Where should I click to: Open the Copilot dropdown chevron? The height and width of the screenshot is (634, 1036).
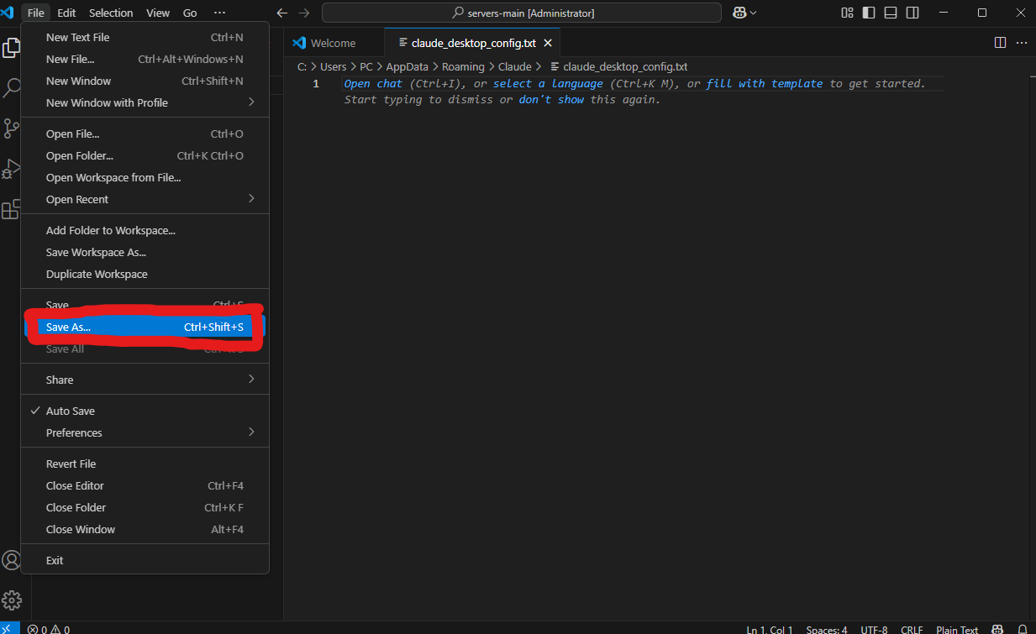pos(753,13)
